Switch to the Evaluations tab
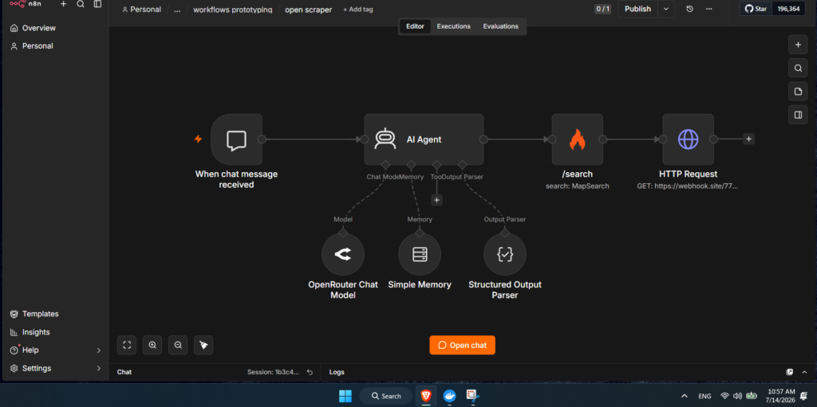The width and height of the screenshot is (817, 407). click(x=500, y=26)
